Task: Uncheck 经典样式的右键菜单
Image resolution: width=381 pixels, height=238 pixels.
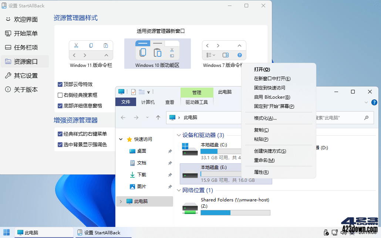Action: click(x=60, y=134)
